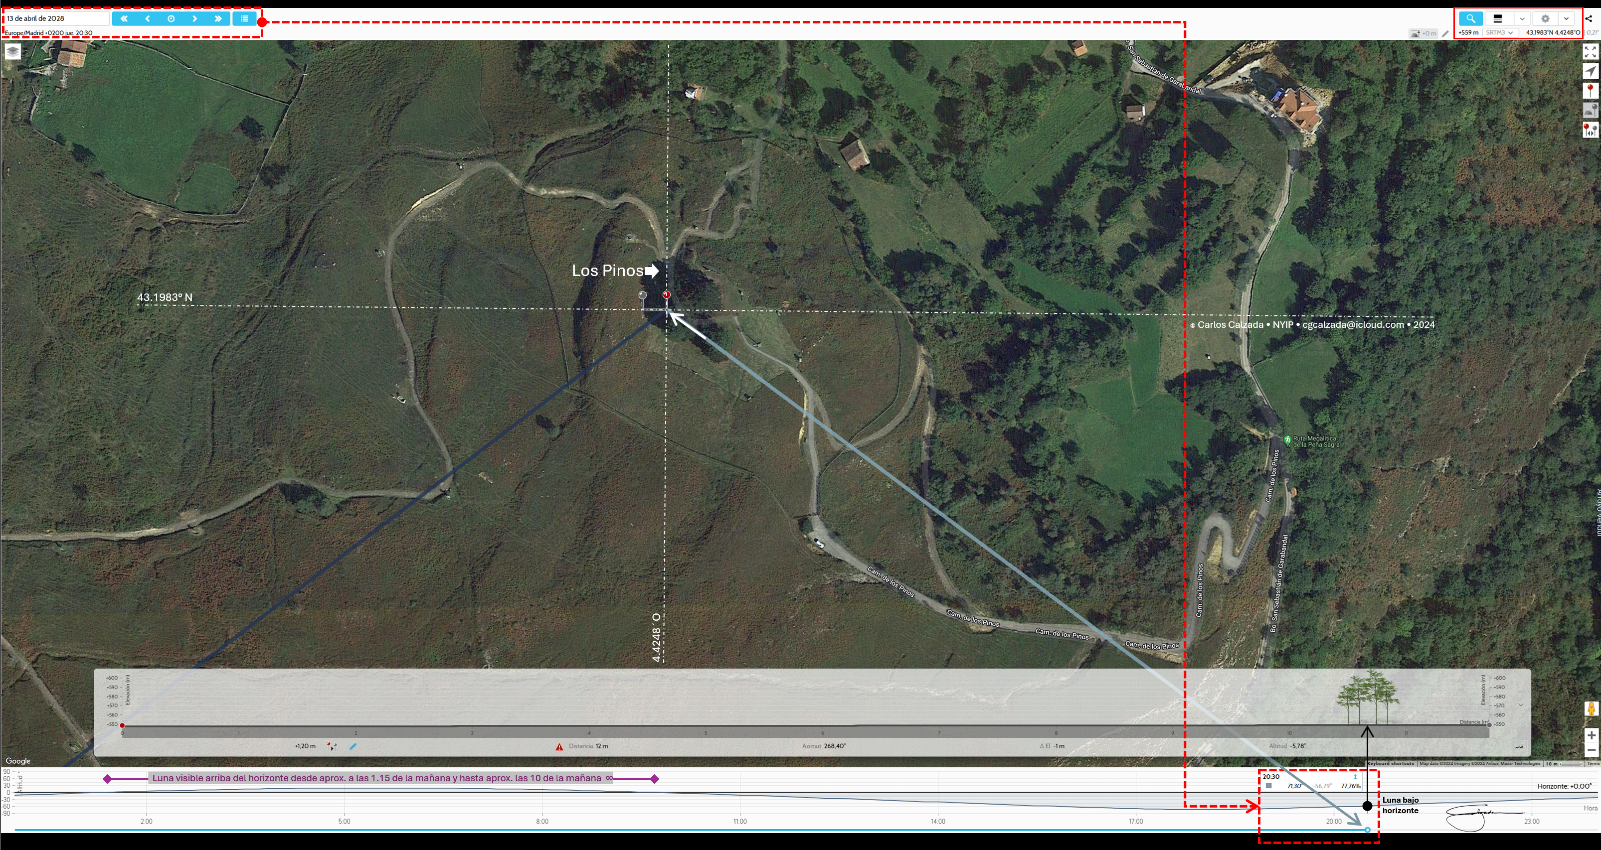Open the events list menu button

point(244,18)
